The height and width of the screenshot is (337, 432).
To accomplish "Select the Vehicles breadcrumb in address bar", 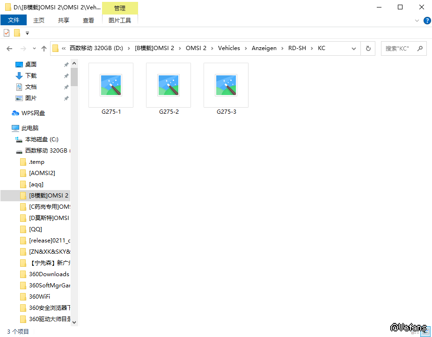I will point(229,48).
